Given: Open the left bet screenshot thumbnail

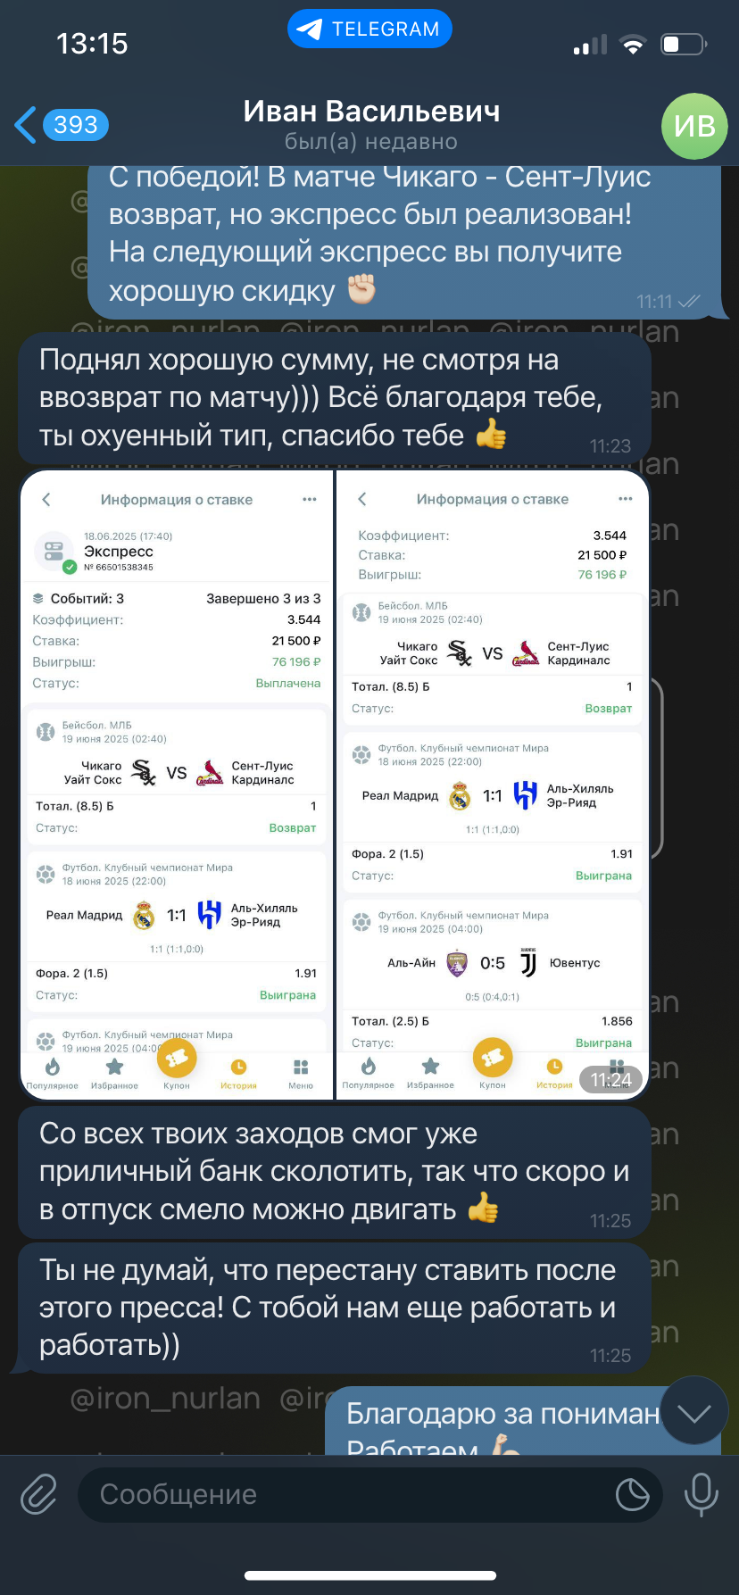Looking at the screenshot, I should [x=176, y=785].
